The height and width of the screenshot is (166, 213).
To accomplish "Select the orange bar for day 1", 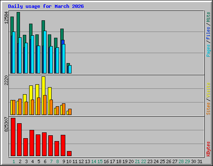I will pos(14,107).
